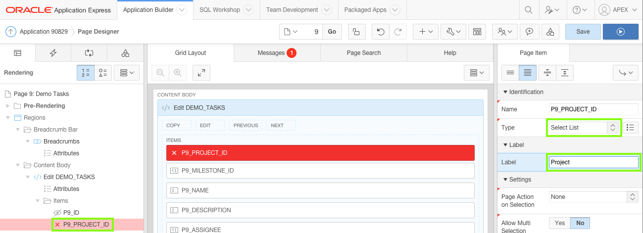
Task: Collapse the Identification section
Action: 505,92
